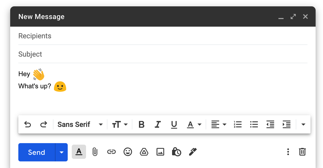
Task: Open the Sans Serif font dropdown
Action: 80,124
